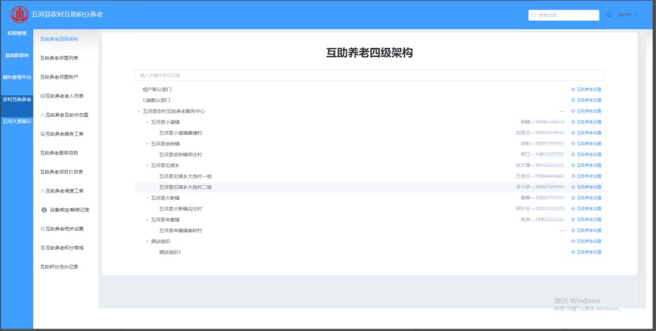Image resolution: width=656 pixels, height=331 pixels.
Task: Select the 租户默认部门 tree row
Action: coord(369,89)
